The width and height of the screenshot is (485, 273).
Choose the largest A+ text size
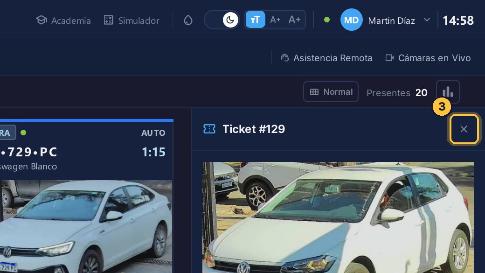pos(294,20)
